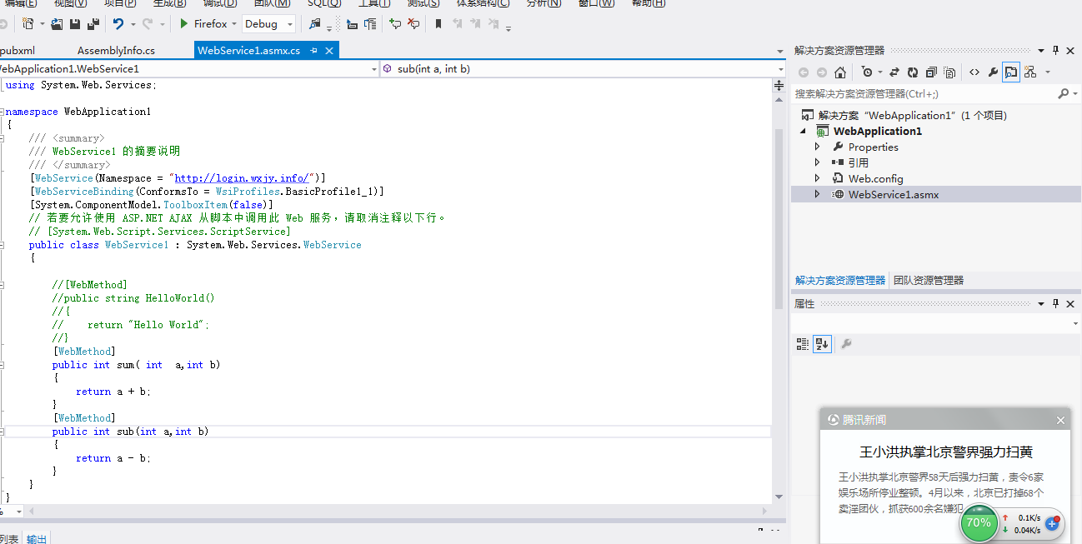
Task: Click the Solution Explorer search field
Action: point(924,94)
